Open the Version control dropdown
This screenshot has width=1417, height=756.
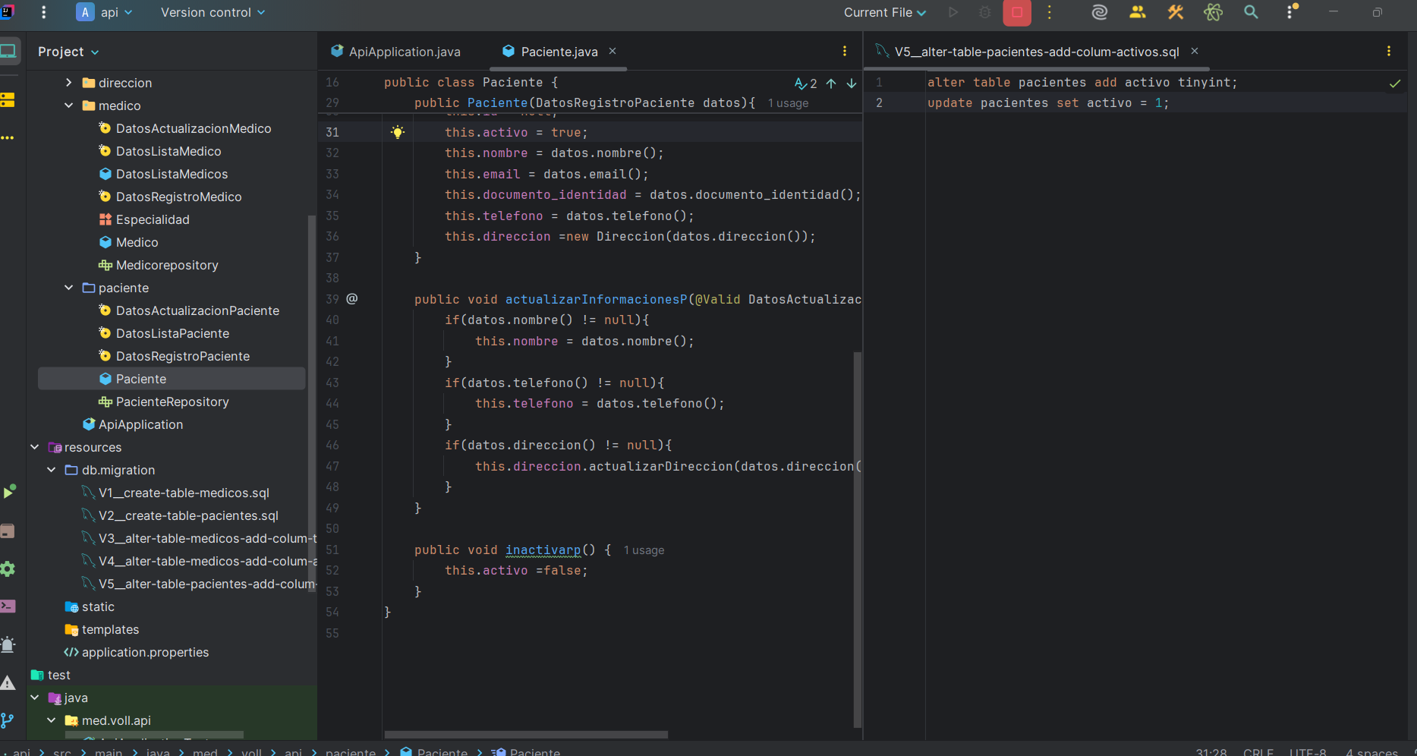point(213,12)
